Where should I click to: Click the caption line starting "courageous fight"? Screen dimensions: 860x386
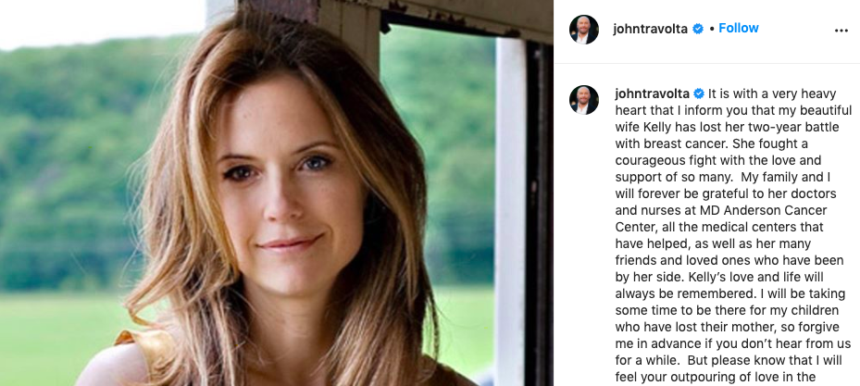click(718, 161)
